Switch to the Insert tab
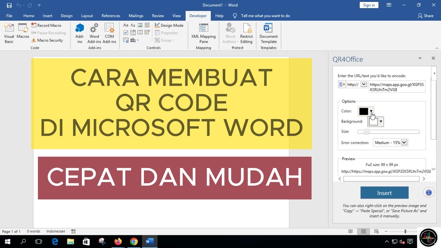Viewport: 441px width, 248px height. click(x=48, y=16)
